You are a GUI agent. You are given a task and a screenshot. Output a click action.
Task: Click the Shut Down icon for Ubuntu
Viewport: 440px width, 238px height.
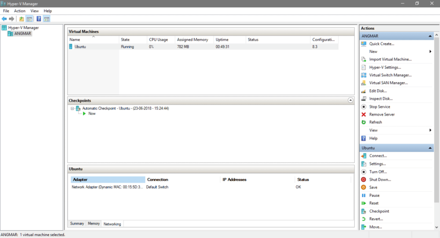(x=363, y=180)
